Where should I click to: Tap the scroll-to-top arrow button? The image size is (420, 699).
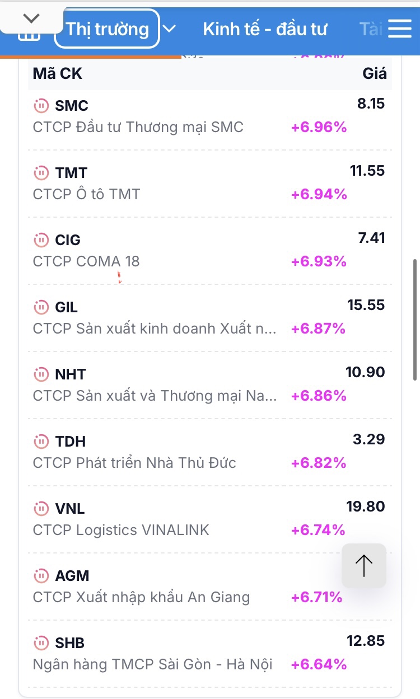pyautogui.click(x=364, y=565)
